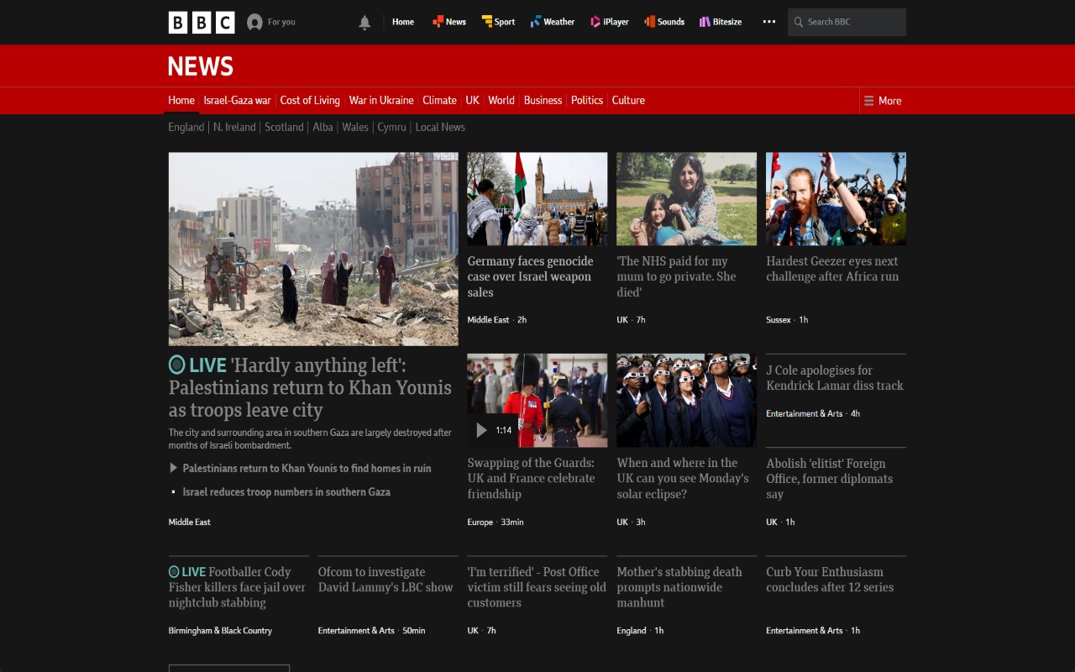
Task: Open the Politics section
Action: (587, 100)
